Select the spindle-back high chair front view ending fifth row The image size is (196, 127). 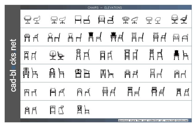point(179,92)
